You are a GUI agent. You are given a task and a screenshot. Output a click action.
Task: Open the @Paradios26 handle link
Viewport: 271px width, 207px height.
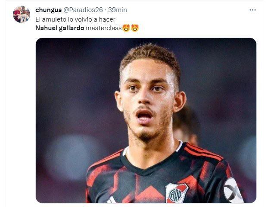tap(83, 10)
